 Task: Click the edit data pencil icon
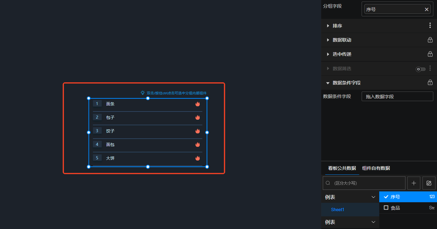tap(429, 183)
